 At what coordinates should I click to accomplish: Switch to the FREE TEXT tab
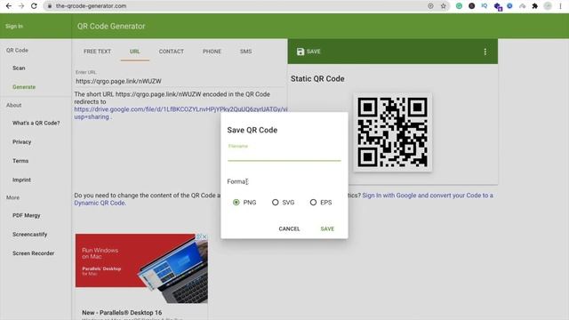pyautogui.click(x=97, y=52)
